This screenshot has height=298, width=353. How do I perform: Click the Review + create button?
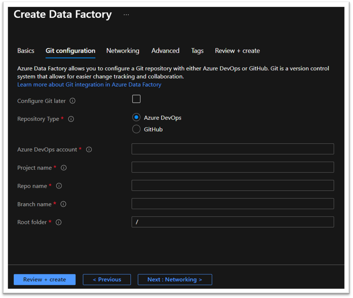click(x=44, y=280)
